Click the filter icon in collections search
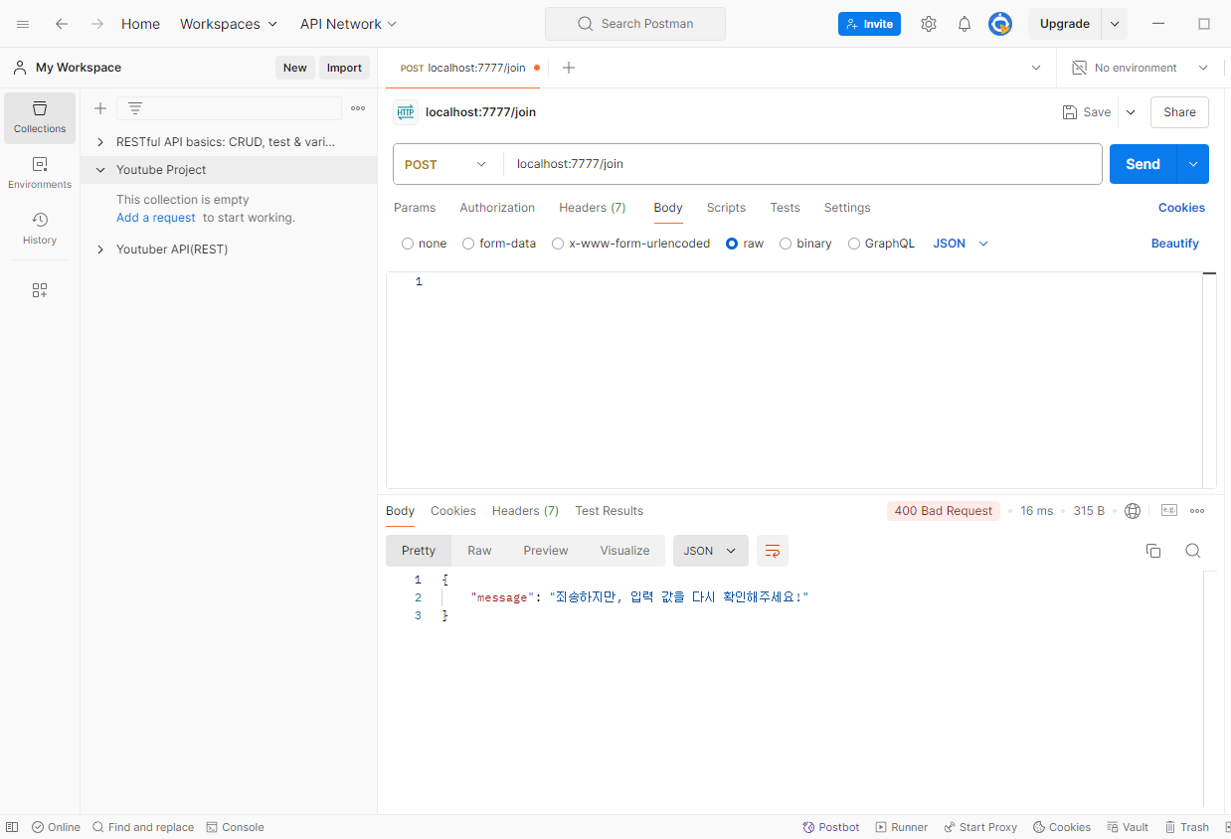Screen dimensions: 1231x839 click(135, 108)
